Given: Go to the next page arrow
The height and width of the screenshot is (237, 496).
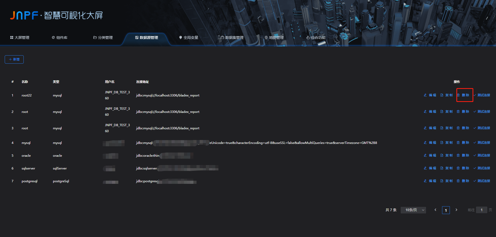Looking at the screenshot, I should [x=456, y=210].
